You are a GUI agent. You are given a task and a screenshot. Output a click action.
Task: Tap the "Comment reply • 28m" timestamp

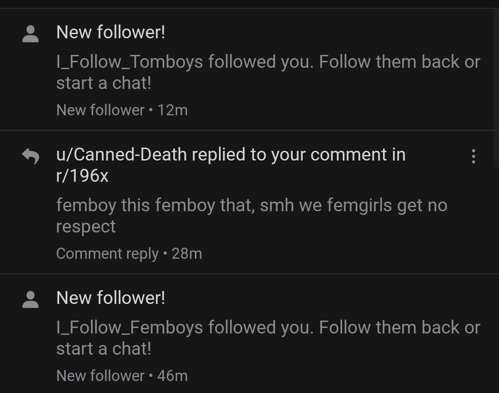(x=129, y=254)
